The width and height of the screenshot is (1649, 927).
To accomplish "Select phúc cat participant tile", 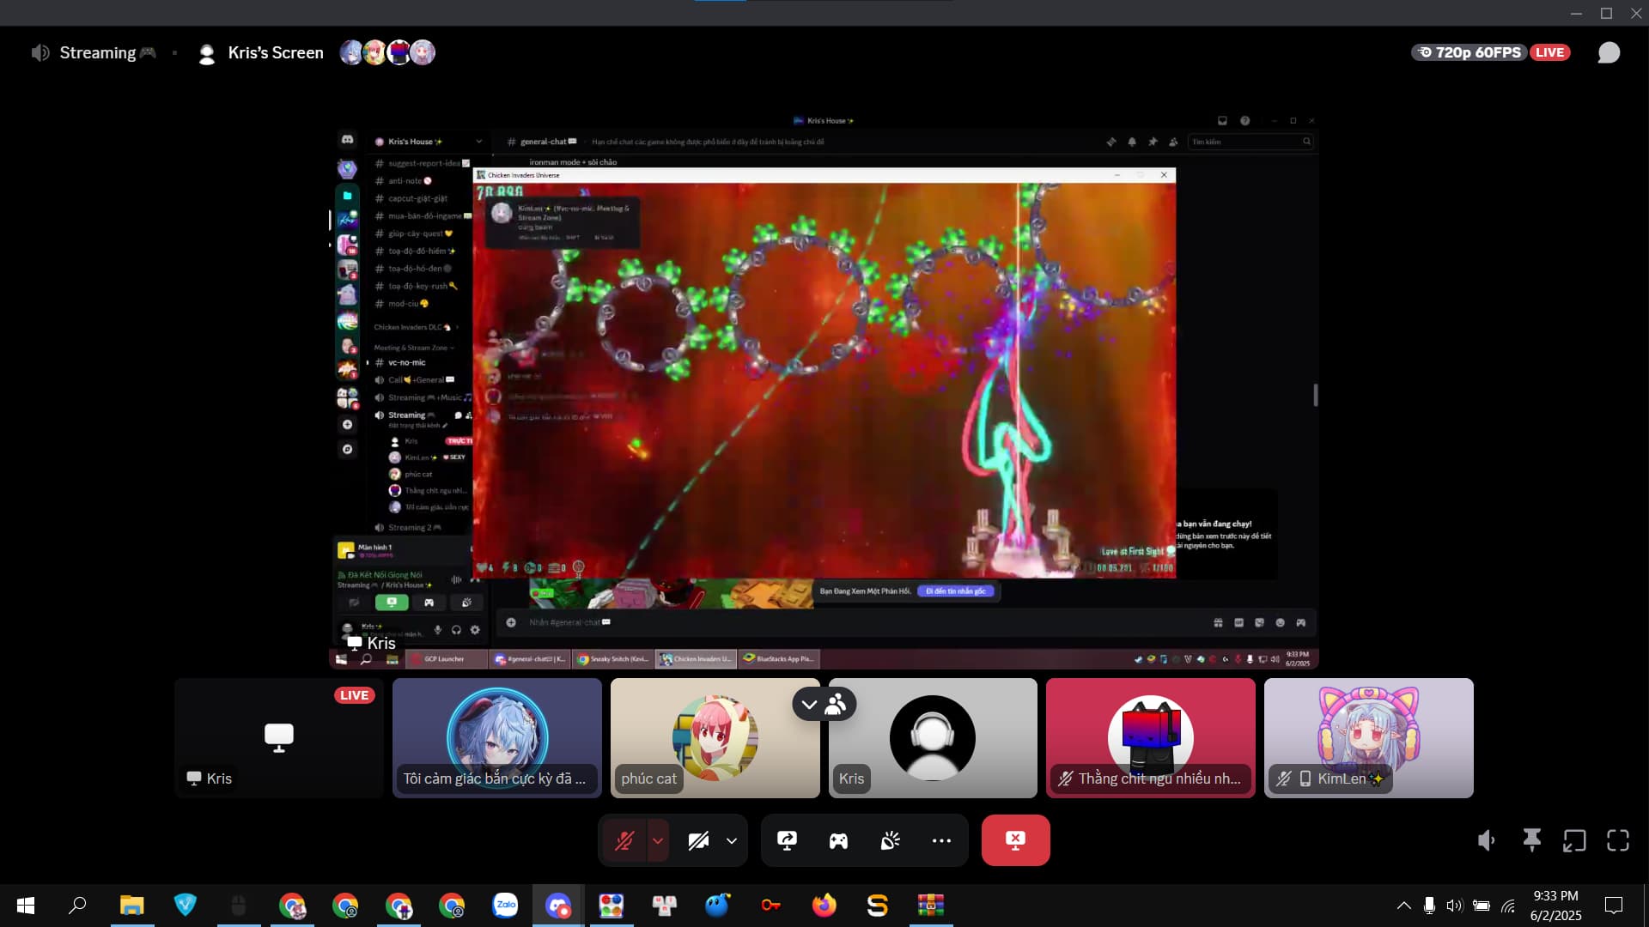I will coord(715,738).
